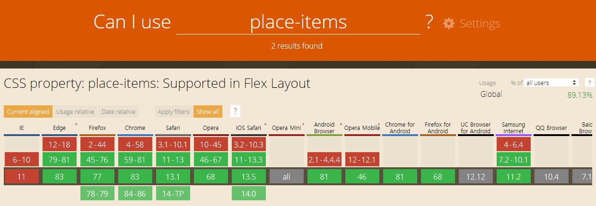Select Firefox 2-44 cell

97,144
